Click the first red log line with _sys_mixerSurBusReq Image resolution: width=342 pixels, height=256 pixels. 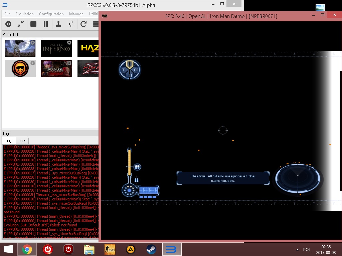pos(51,147)
